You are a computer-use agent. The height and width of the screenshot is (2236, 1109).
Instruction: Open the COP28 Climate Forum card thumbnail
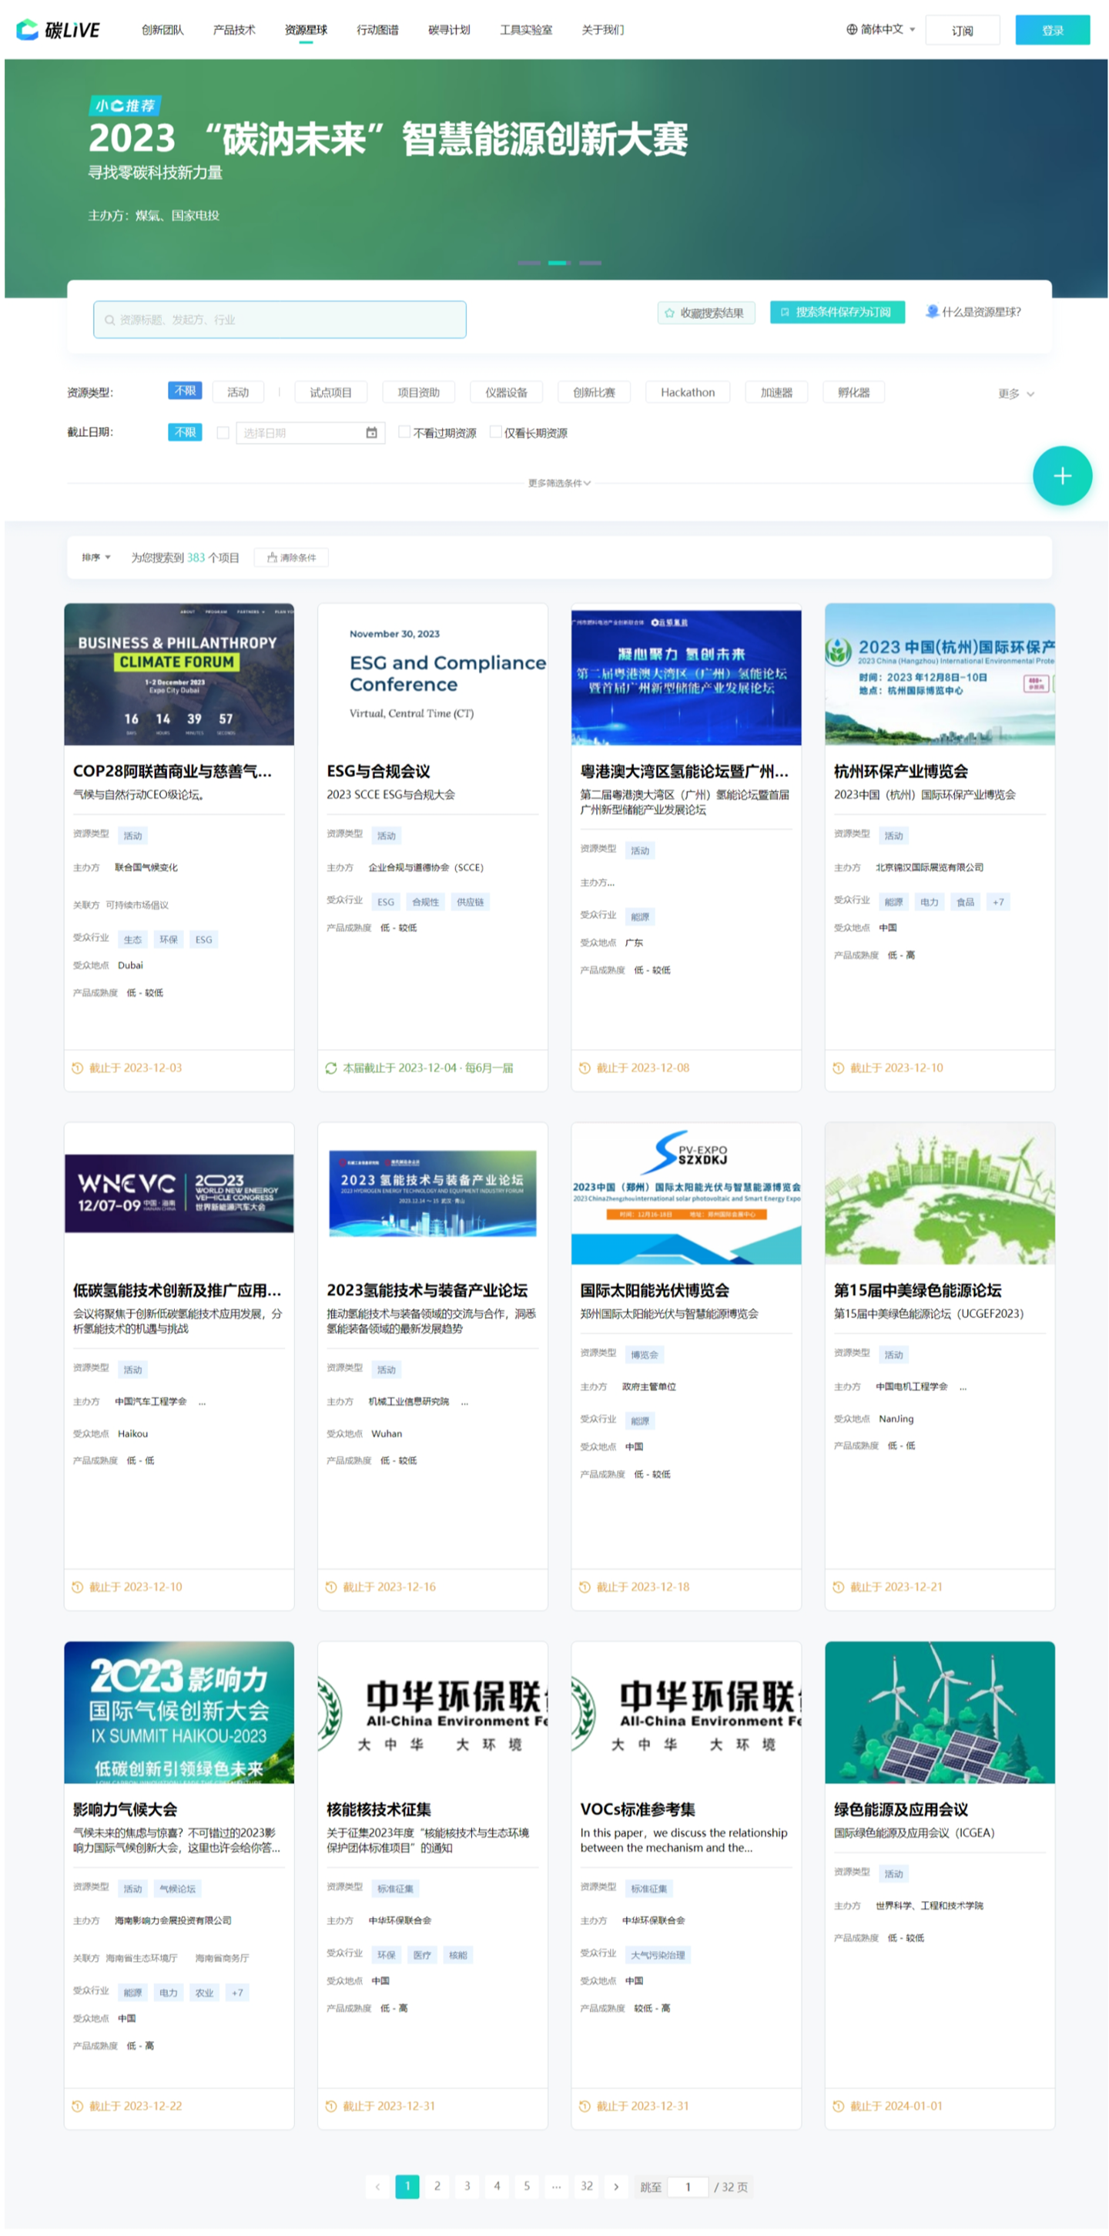point(179,675)
